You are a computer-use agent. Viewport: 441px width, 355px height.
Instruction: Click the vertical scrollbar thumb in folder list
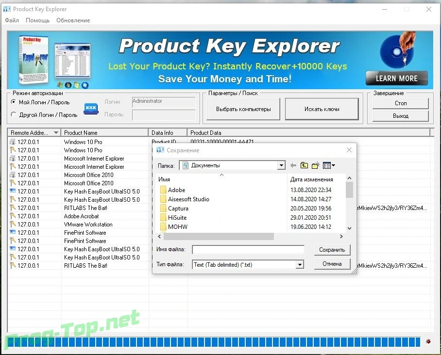click(349, 190)
